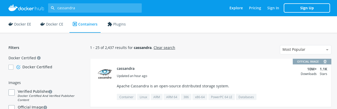This screenshot has width=337, height=109.
Task: Open the Pricing page link
Action: pyautogui.click(x=255, y=8)
